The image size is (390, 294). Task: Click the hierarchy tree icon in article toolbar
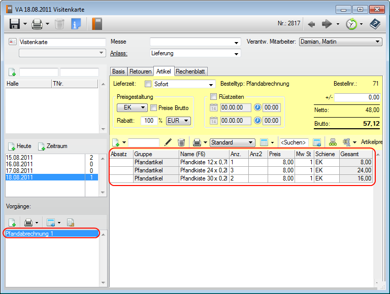click(x=333, y=142)
